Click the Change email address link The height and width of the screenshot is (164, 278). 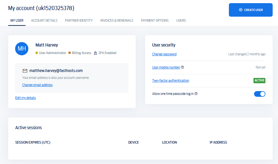point(37,85)
